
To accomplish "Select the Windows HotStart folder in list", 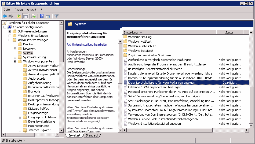I will pyautogui.click(x=140, y=42).
